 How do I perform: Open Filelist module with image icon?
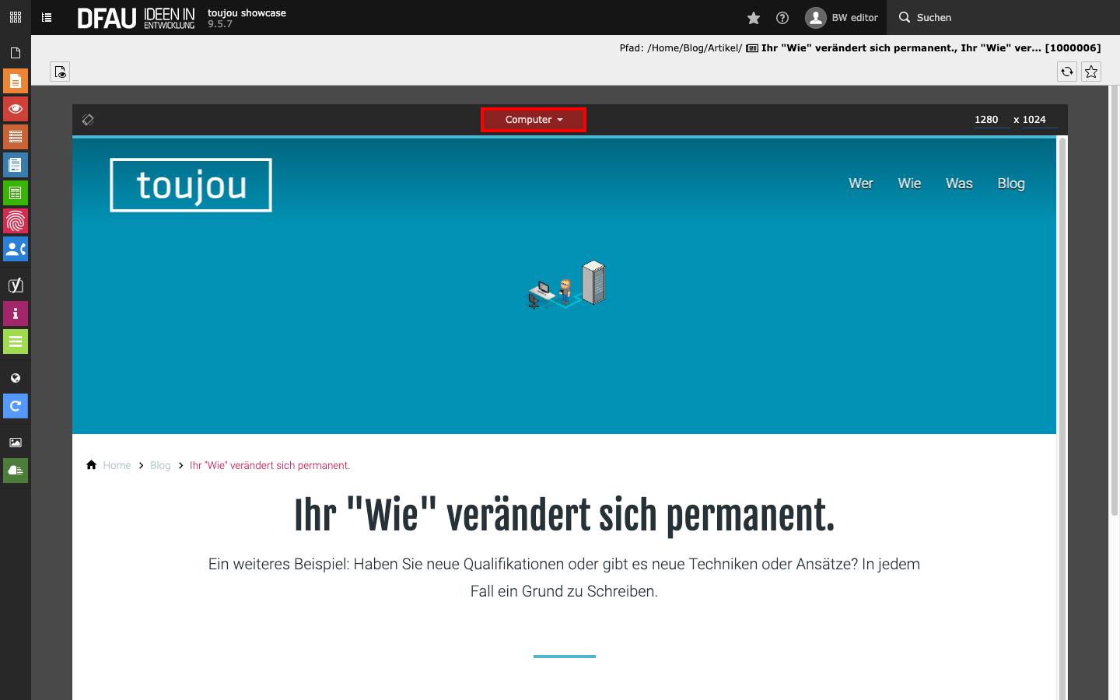(16, 443)
